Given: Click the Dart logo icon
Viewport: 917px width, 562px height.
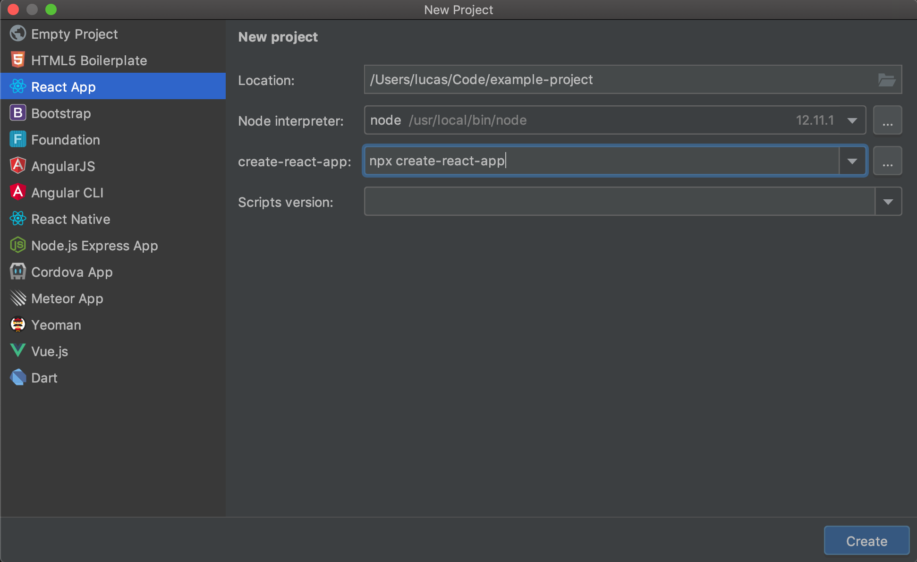Looking at the screenshot, I should coord(18,377).
